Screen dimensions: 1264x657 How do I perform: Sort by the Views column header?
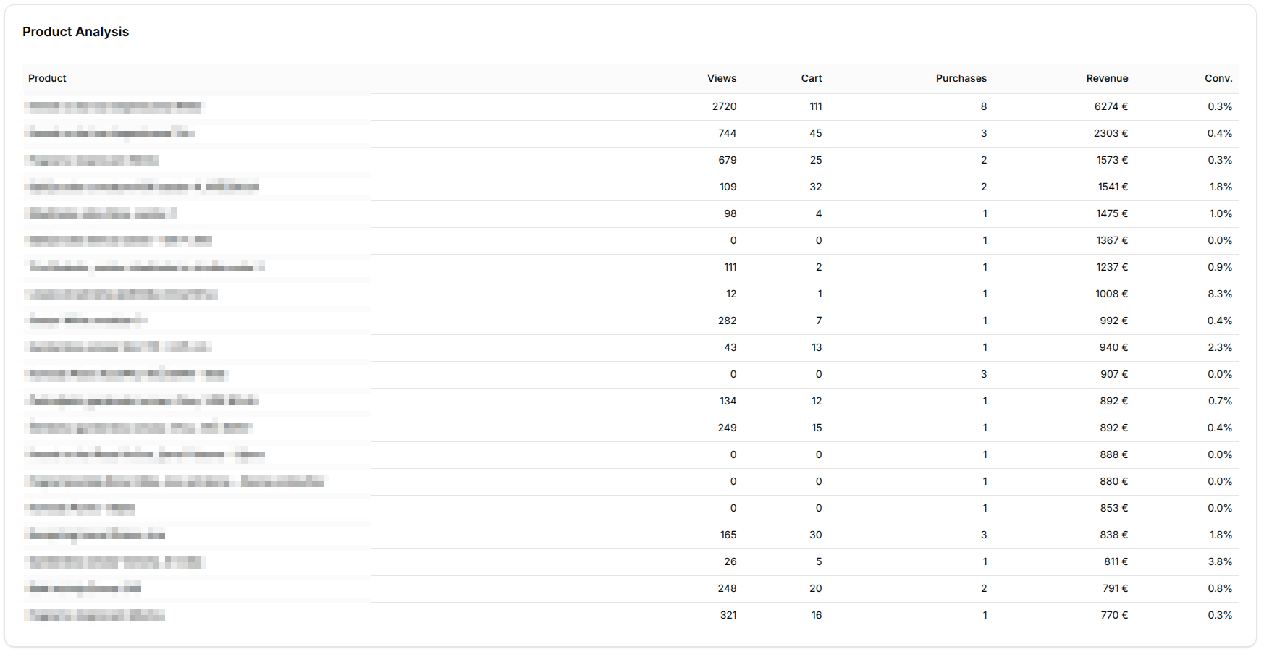click(x=721, y=78)
